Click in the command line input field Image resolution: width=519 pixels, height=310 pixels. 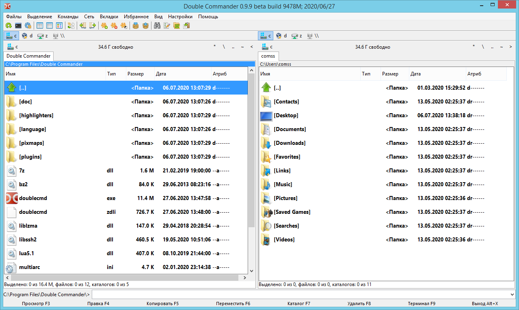tap(300, 294)
